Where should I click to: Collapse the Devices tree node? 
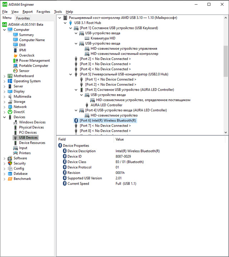tap(4, 117)
